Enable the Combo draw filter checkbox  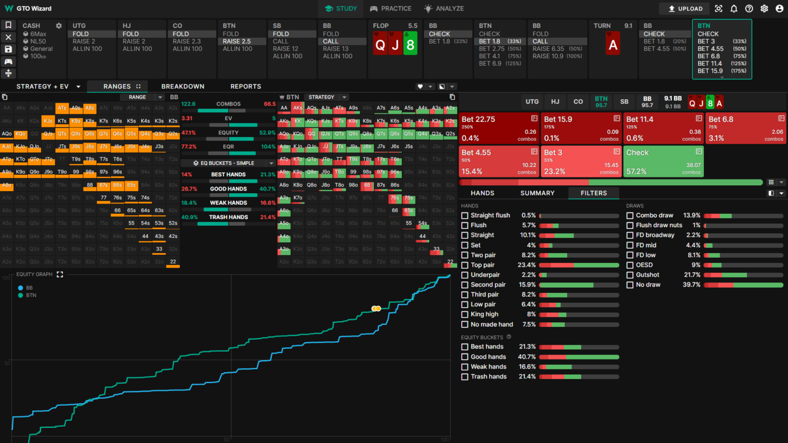(630, 215)
